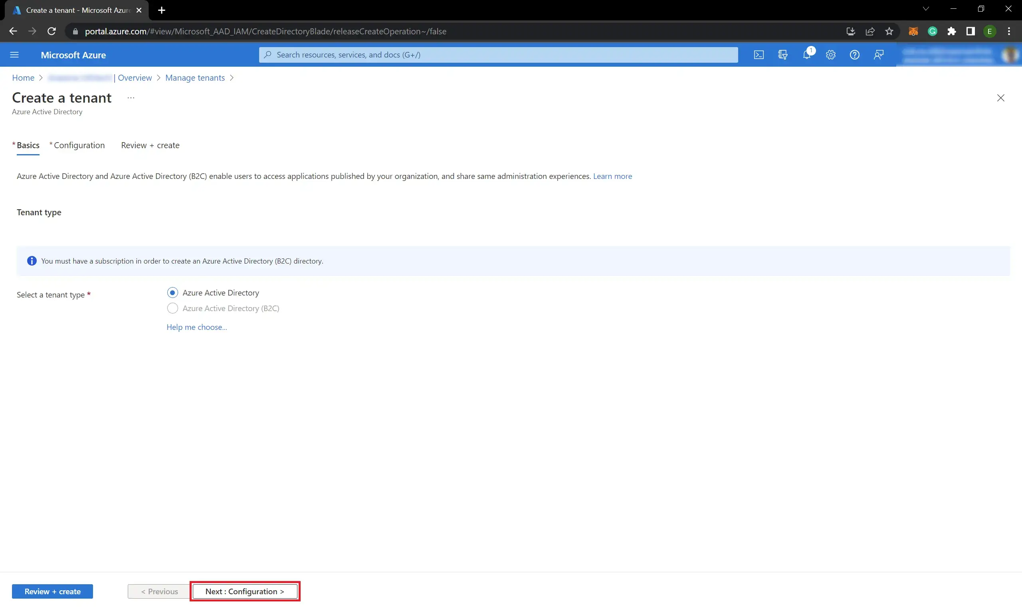The height and width of the screenshot is (615, 1022).
Task: Open the Extensions puzzle icon
Action: 952,32
